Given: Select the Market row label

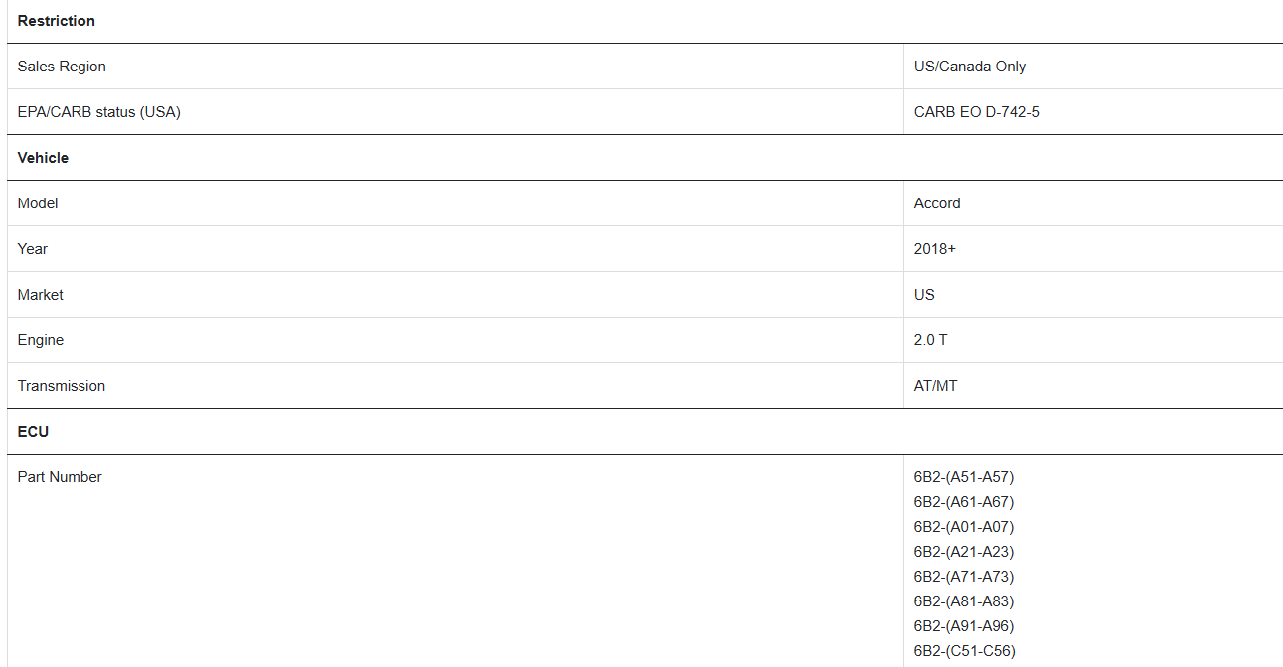Looking at the screenshot, I should coord(41,295).
